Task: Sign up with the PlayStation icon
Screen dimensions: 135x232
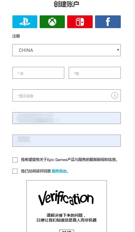Action: [x=25, y=22]
